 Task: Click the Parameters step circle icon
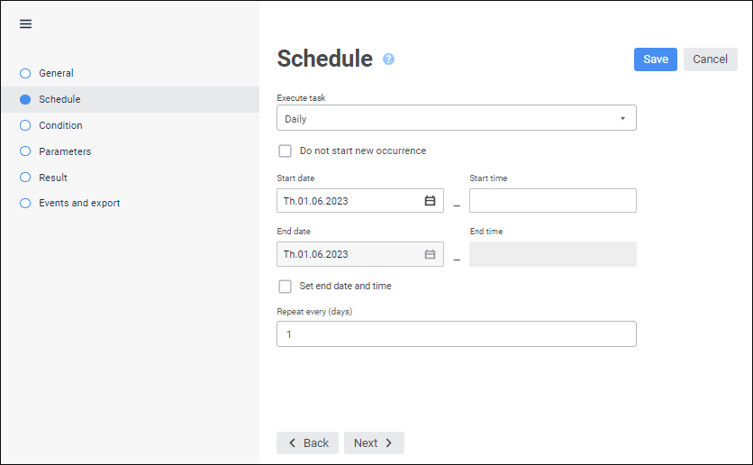[x=25, y=151]
